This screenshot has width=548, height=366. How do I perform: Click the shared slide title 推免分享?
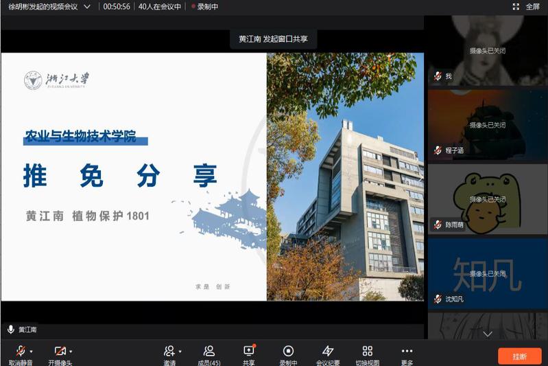coord(120,176)
